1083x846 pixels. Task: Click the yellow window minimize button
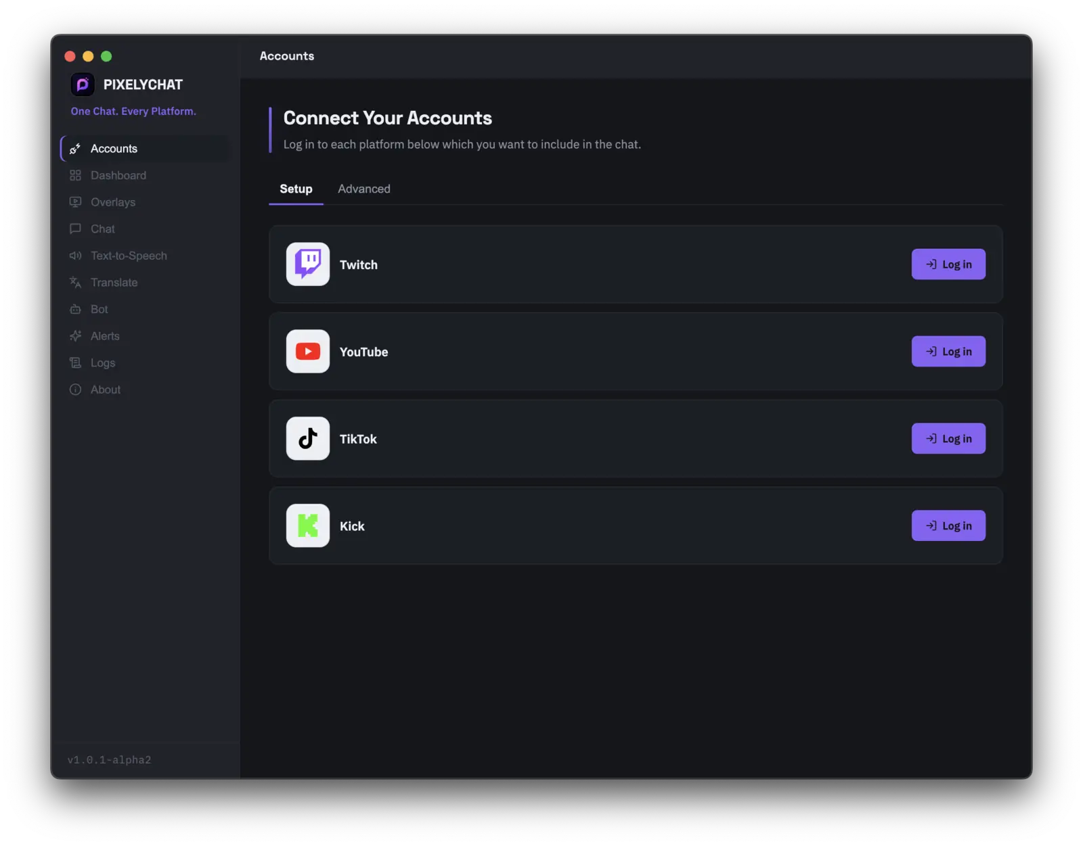[x=88, y=56]
